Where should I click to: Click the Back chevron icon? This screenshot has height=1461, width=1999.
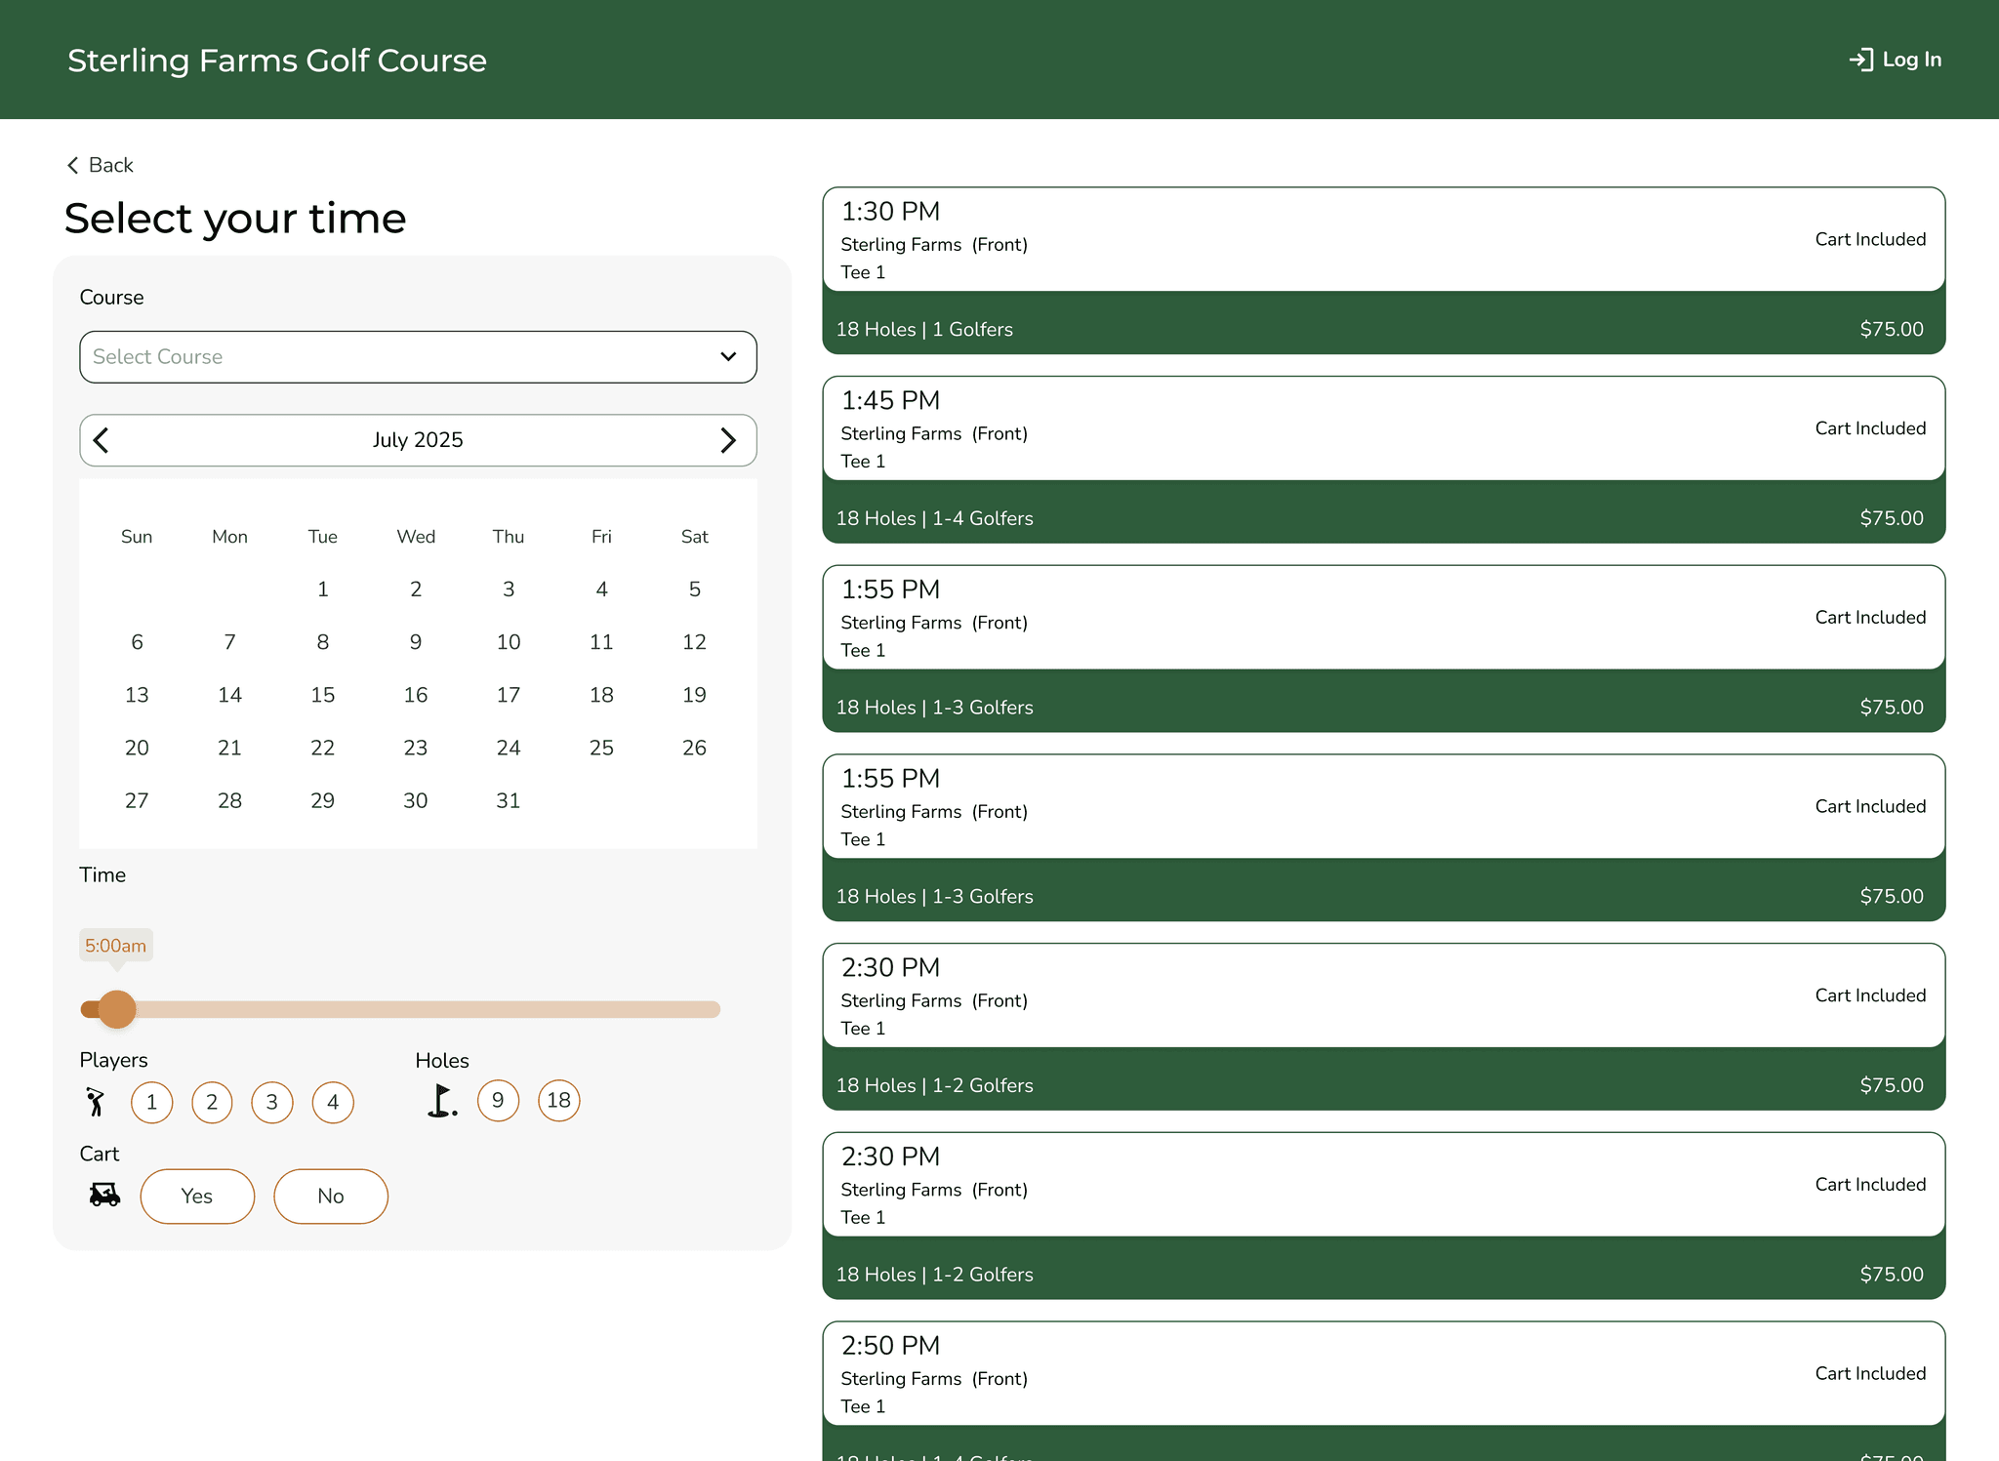click(x=72, y=165)
